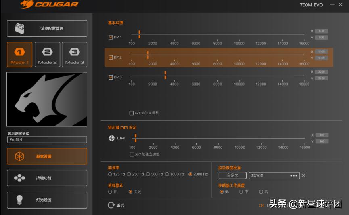This screenshot has height=215, width=349.
Task: Click the DPI1 Y value field
Action: [321, 38]
